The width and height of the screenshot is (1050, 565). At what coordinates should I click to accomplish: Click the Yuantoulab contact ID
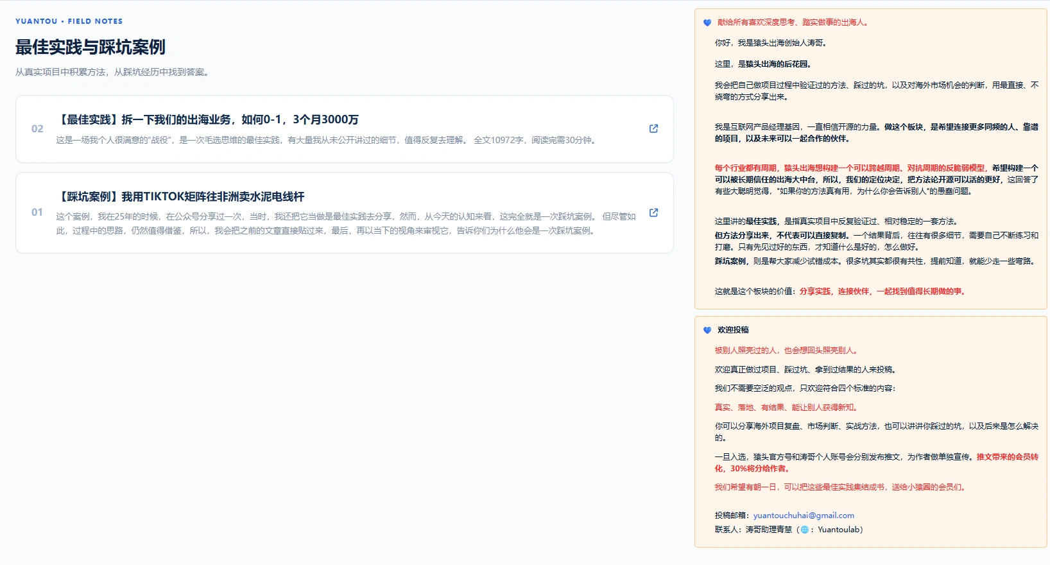838,530
